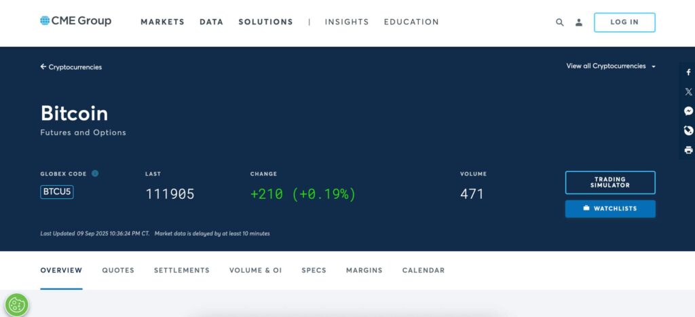
Task: Click the market data delayed notice
Action: [x=212, y=234]
